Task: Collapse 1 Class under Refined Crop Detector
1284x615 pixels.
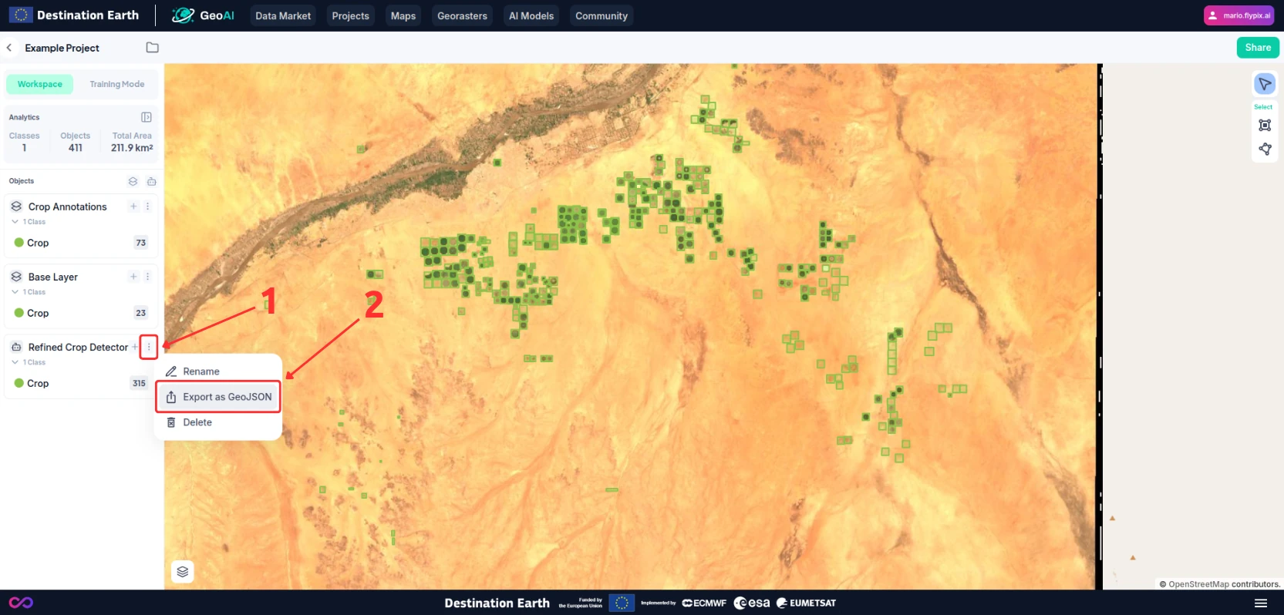Action: pyautogui.click(x=15, y=362)
